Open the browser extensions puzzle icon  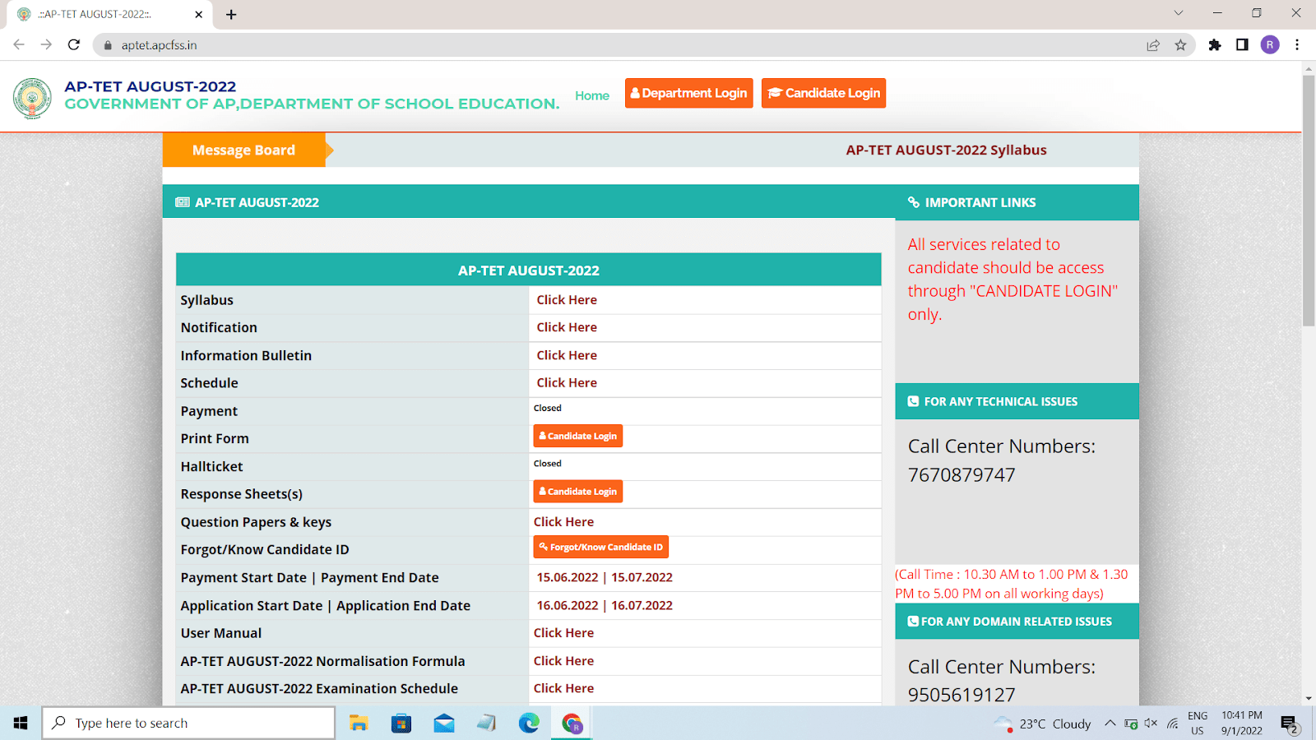1215,45
